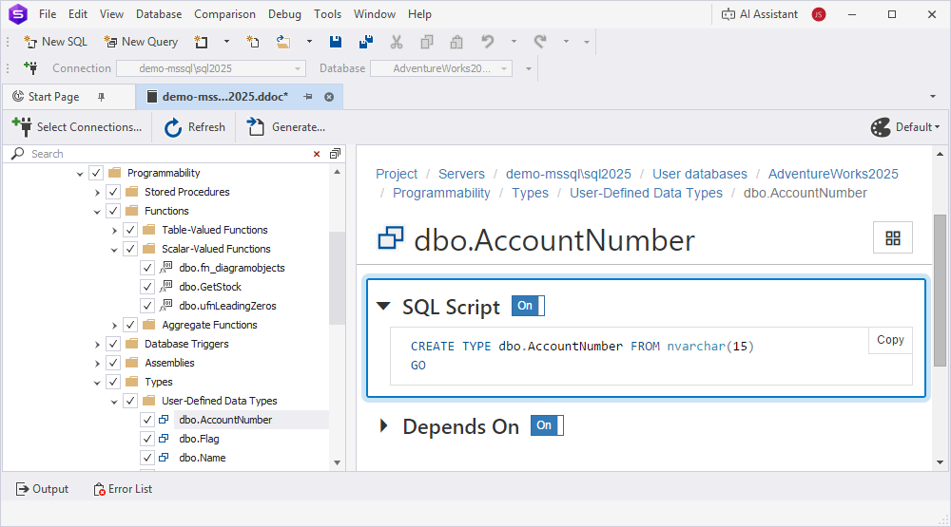951x527 pixels.
Task: Click the AI Assistant button
Action: pos(759,14)
